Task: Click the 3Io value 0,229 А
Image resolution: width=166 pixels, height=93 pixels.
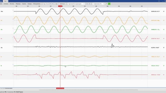Action: tap(155, 48)
